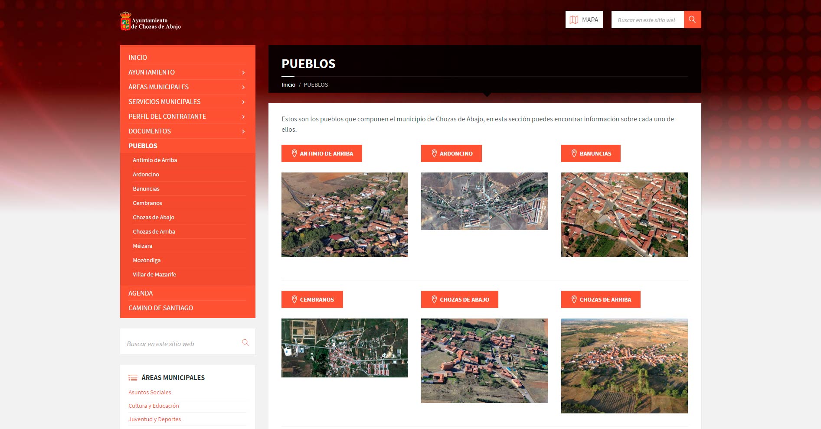Open Mozóndiga submenu link

pos(147,260)
